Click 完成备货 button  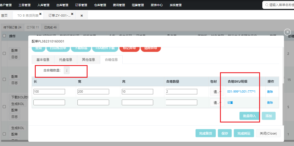pyautogui.click(x=206, y=133)
